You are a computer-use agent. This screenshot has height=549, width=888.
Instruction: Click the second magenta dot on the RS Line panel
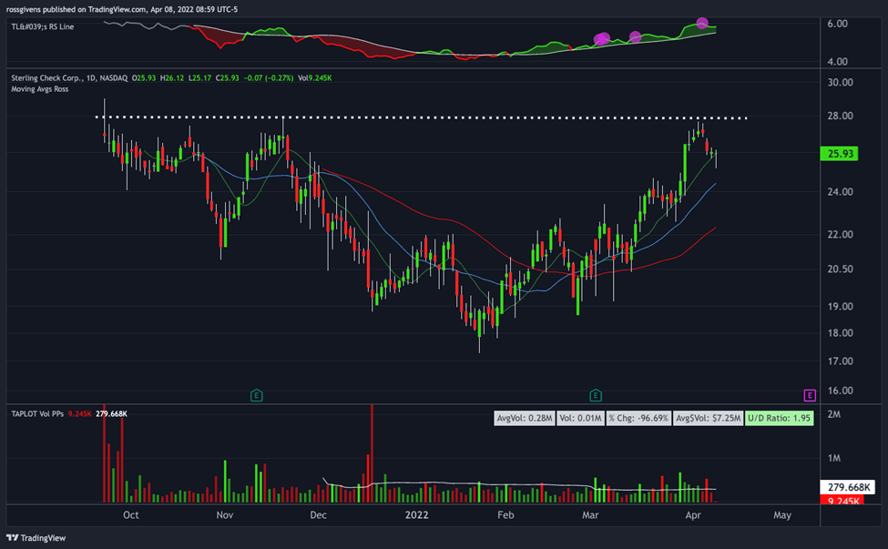(634, 36)
